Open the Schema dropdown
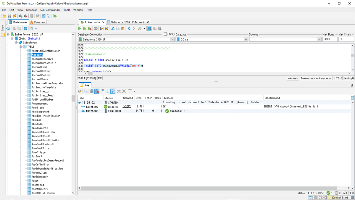The image size is (355, 200). 319,39
